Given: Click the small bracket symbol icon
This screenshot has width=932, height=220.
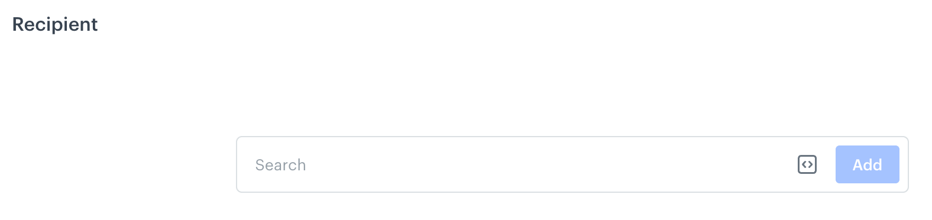Looking at the screenshot, I should 807,164.
